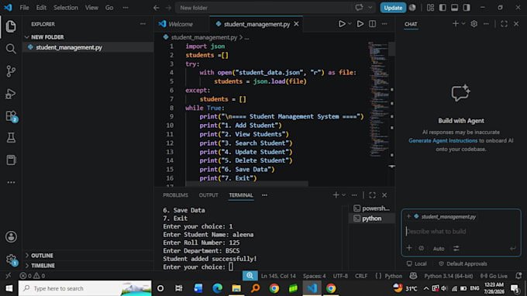Close the terminal panel
527x296 pixels.
coord(384,195)
